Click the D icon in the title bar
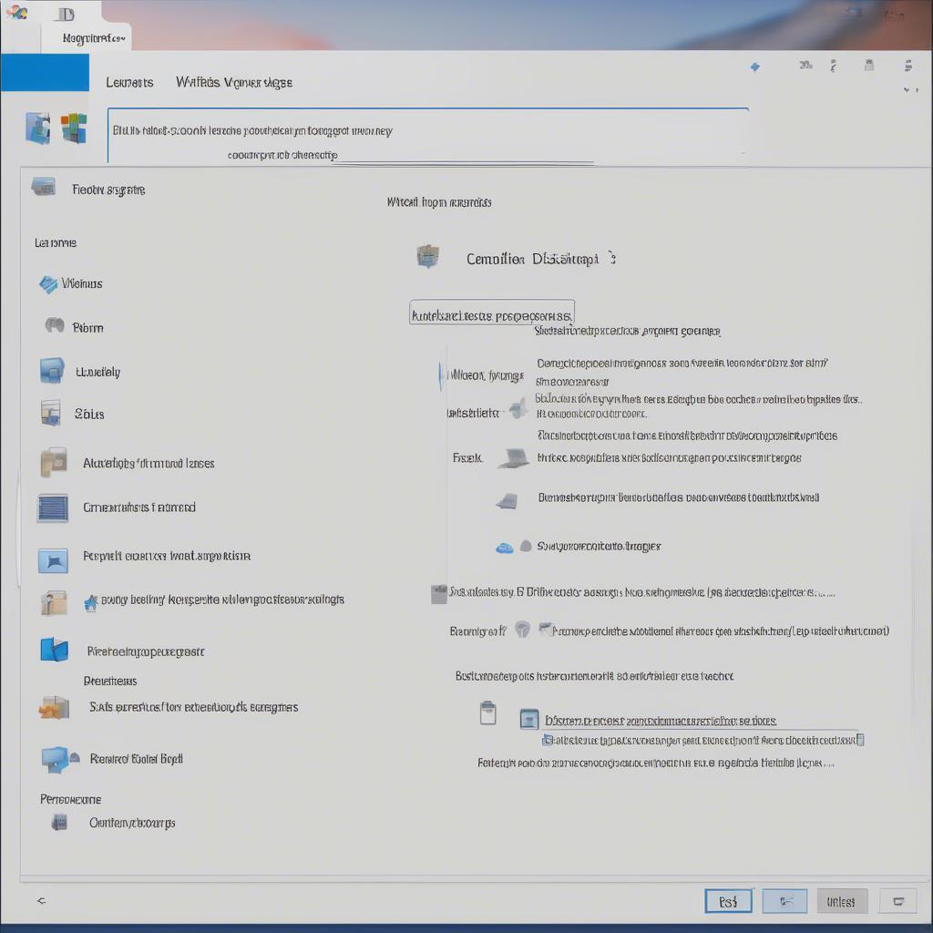Image resolution: width=933 pixels, height=933 pixels. point(66,14)
